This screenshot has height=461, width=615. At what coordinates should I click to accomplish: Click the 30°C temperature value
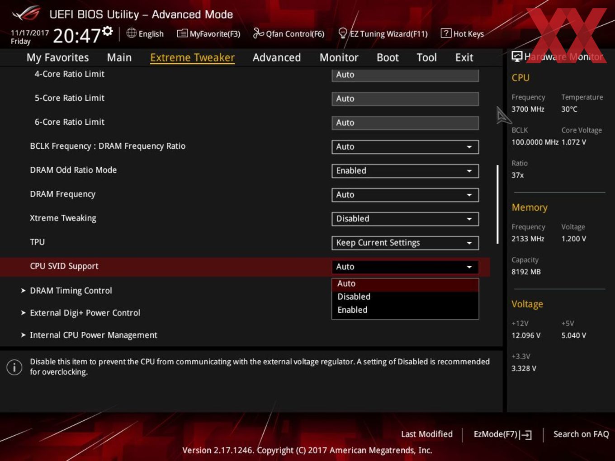tap(569, 109)
